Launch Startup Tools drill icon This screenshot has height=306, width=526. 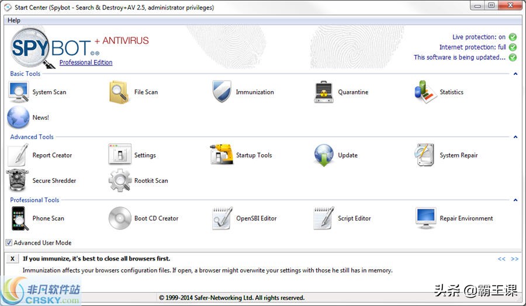click(x=222, y=154)
